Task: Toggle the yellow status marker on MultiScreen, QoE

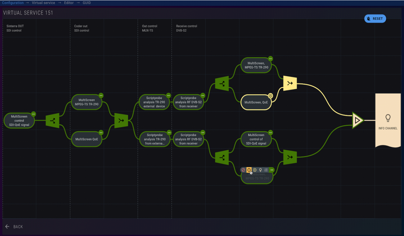Action: [x=270, y=96]
